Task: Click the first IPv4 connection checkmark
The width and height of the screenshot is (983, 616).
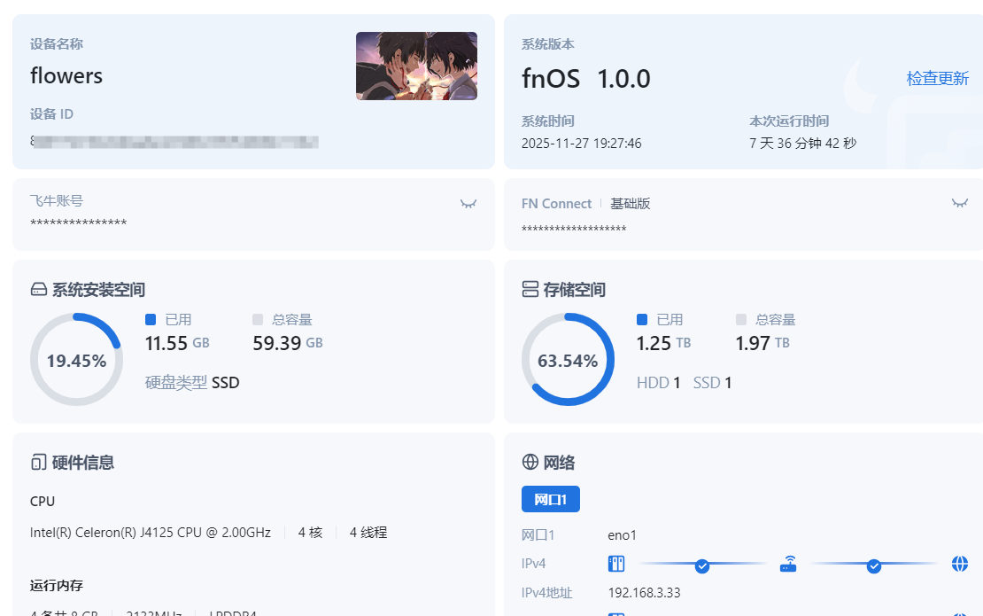Action: click(x=702, y=566)
